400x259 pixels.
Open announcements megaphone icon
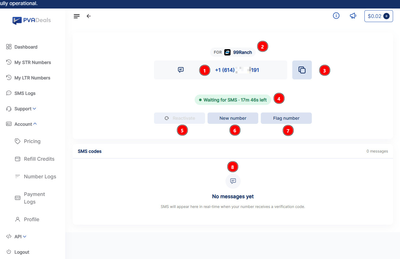[x=353, y=16]
